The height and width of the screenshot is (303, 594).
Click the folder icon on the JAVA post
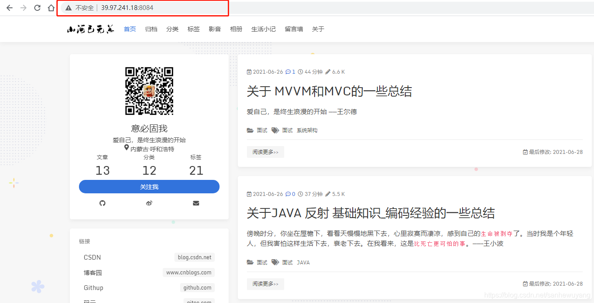pos(250,262)
